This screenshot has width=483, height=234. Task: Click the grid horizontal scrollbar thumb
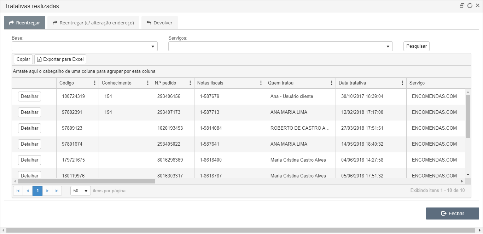[87, 181]
